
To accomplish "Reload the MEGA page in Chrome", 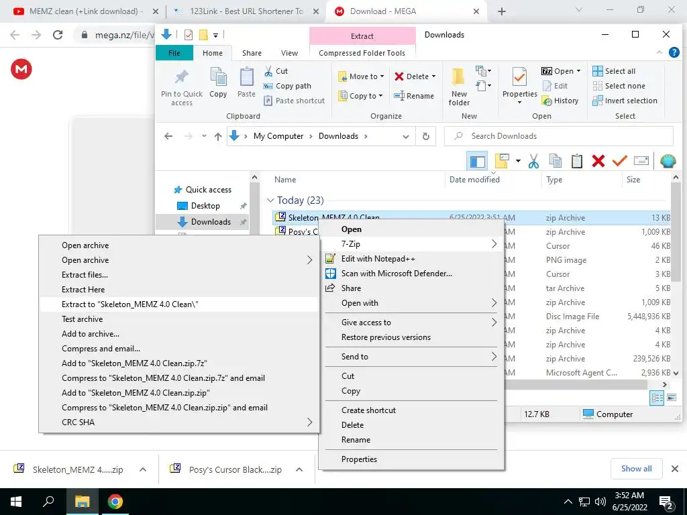I will coord(58,35).
